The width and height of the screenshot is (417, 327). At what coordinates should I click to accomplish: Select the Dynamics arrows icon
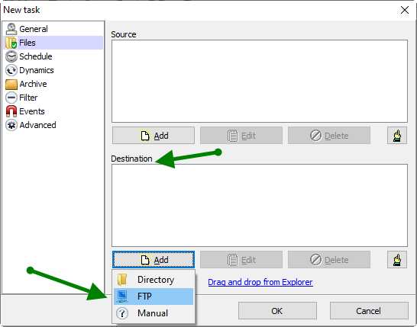tap(11, 70)
